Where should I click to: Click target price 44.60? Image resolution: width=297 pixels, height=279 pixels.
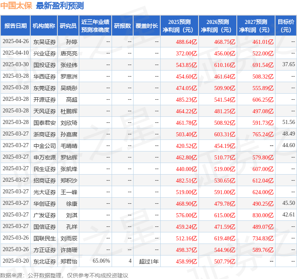(289, 145)
